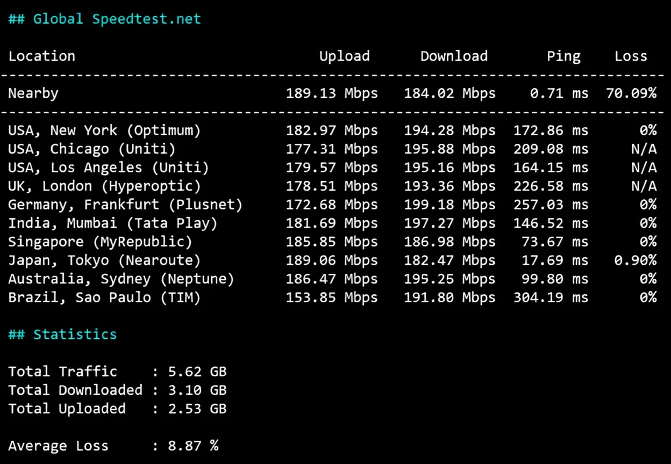Screen dimensions: 671x464
Task: Click the Upload column header
Action: pyautogui.click(x=344, y=56)
